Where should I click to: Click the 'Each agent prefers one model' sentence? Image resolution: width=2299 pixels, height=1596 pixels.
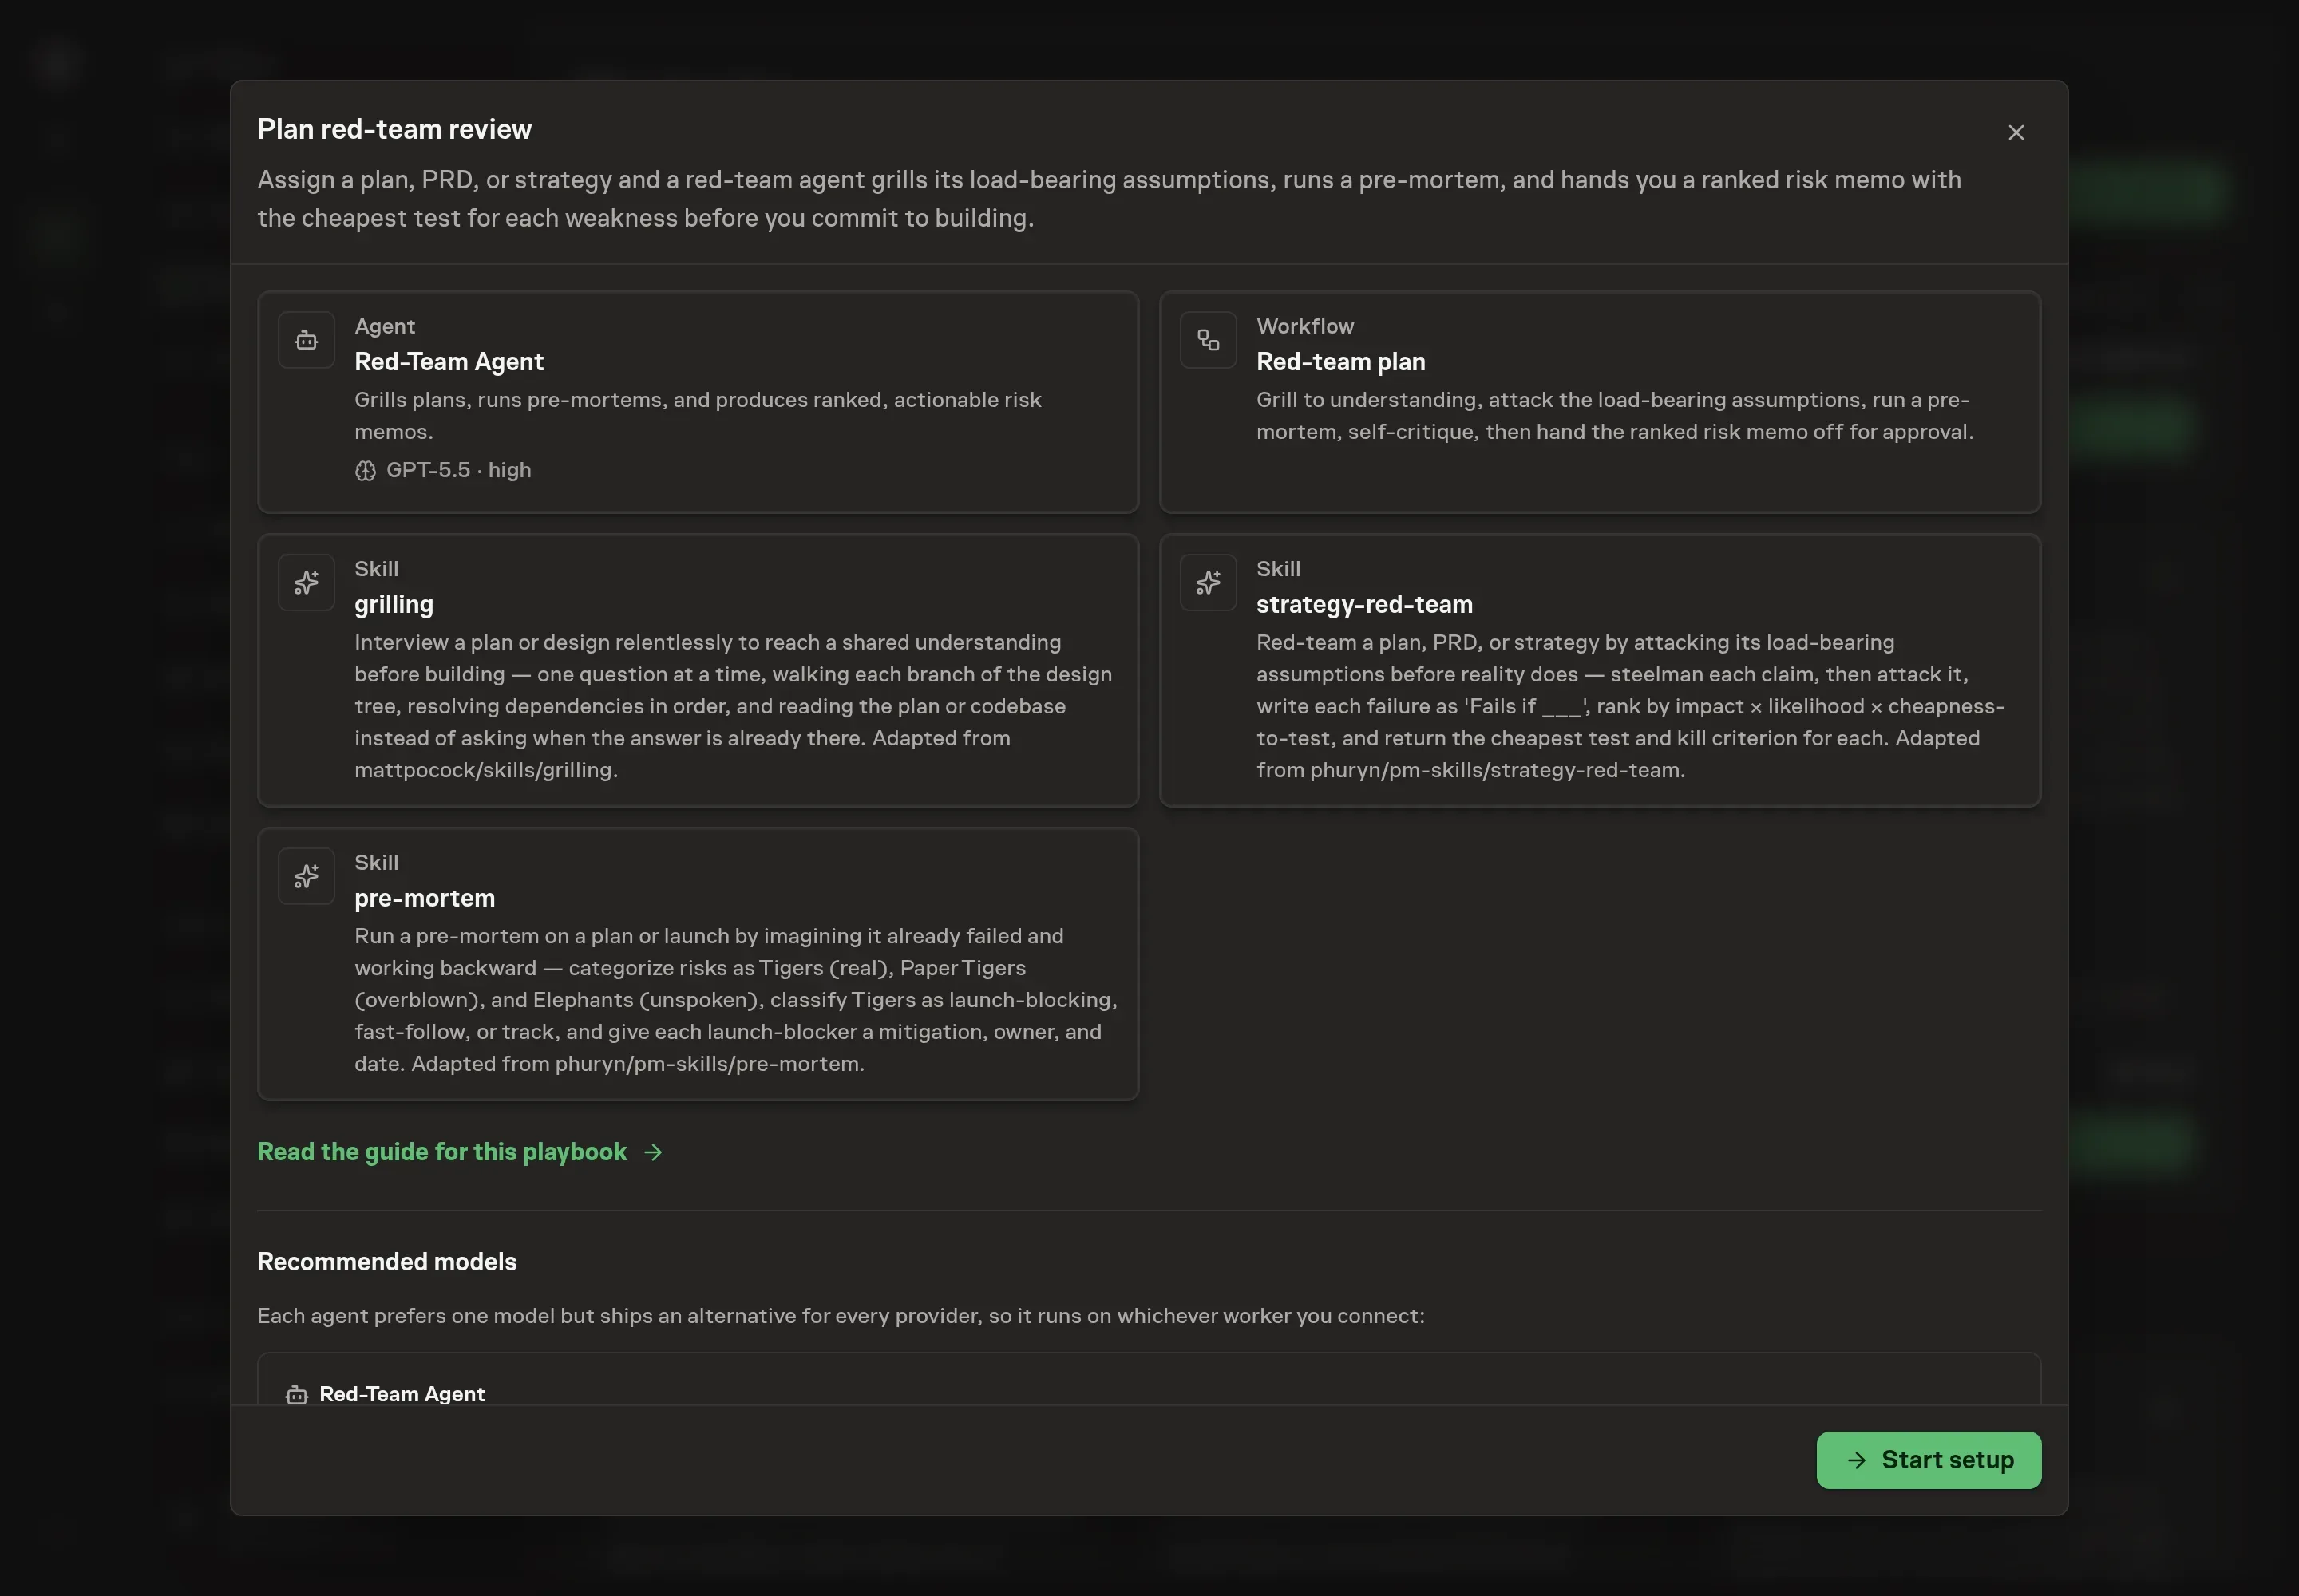point(841,1315)
